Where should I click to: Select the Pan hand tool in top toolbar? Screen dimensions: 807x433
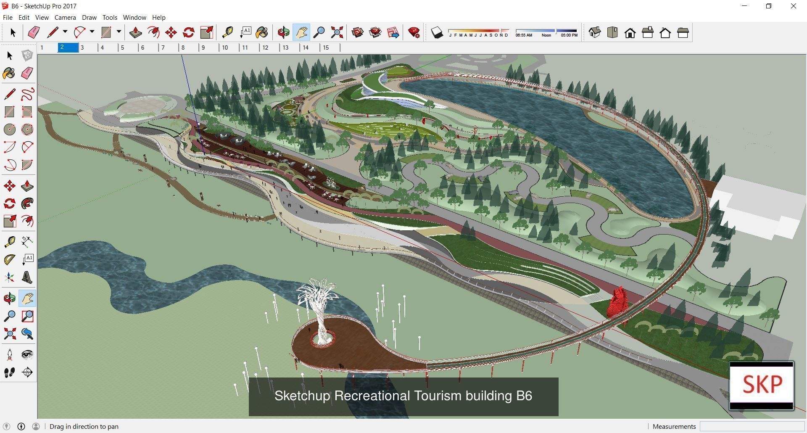(301, 32)
